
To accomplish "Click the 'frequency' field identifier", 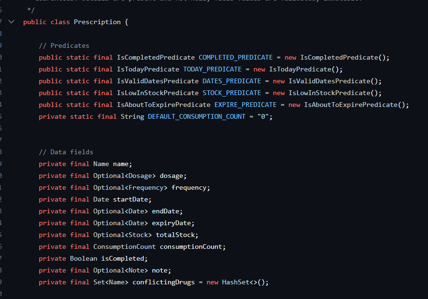I will pyautogui.click(x=189, y=188).
